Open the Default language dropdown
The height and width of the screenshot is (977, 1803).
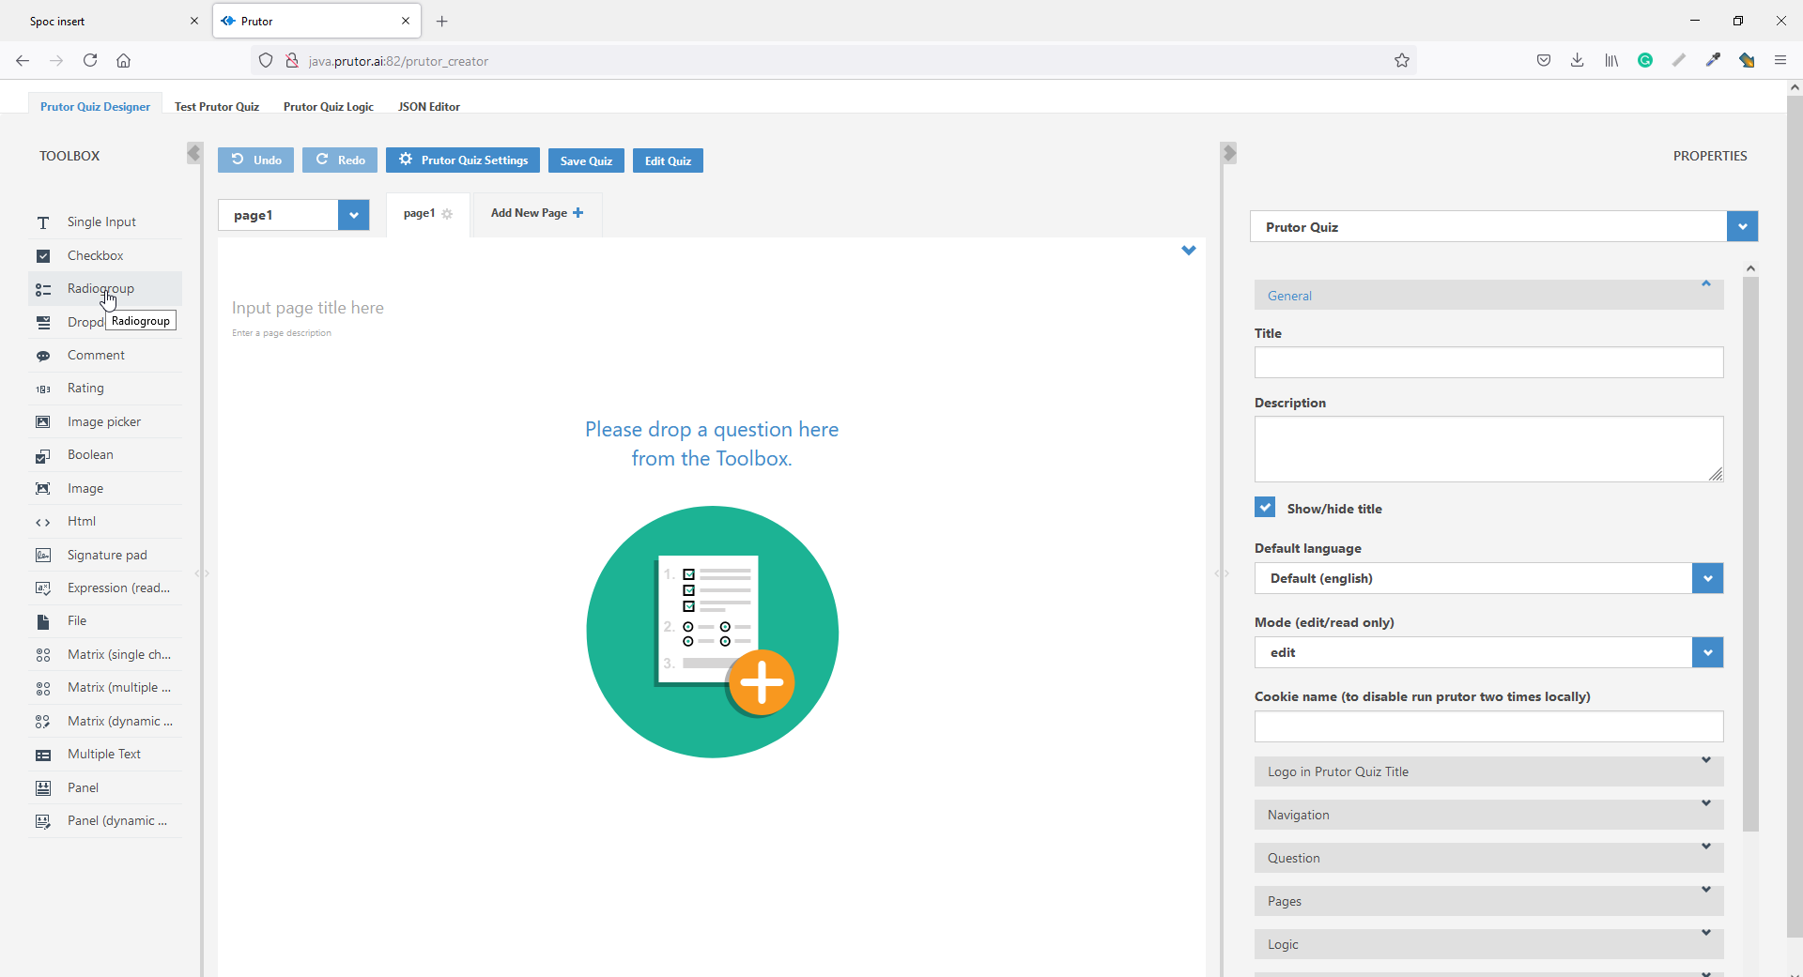pyautogui.click(x=1707, y=578)
